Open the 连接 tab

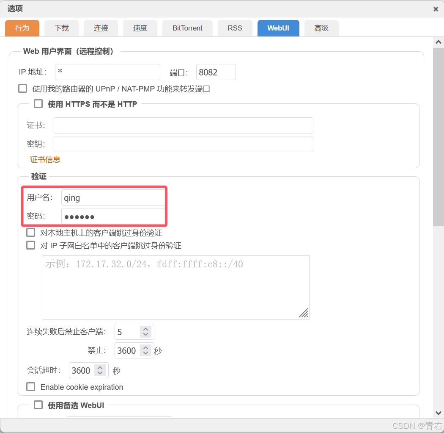pyautogui.click(x=101, y=28)
